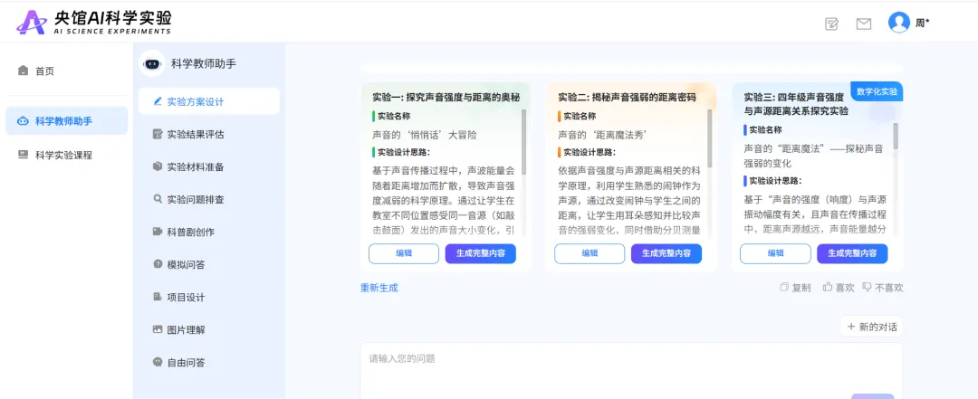Click the pencil icon of 实验方案设计
This screenshot has height=399, width=978.
point(158,101)
